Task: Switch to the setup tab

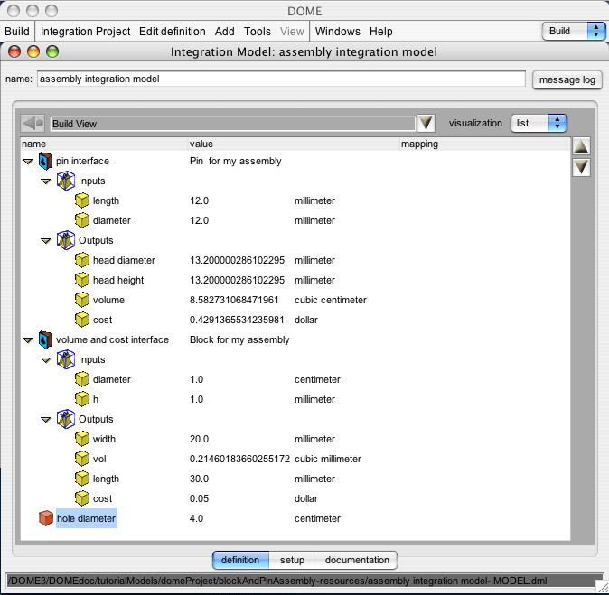Action: 292,560
